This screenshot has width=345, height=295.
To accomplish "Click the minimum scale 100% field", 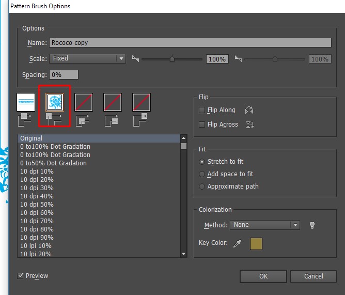I will coord(217,59).
